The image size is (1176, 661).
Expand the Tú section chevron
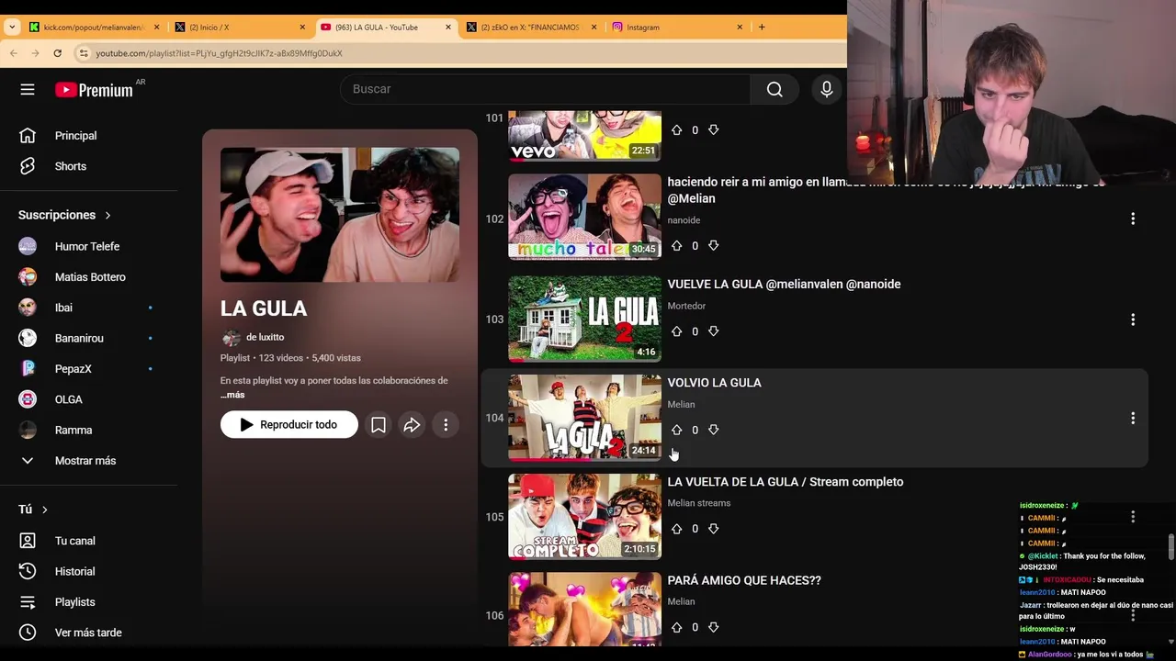[44, 510]
